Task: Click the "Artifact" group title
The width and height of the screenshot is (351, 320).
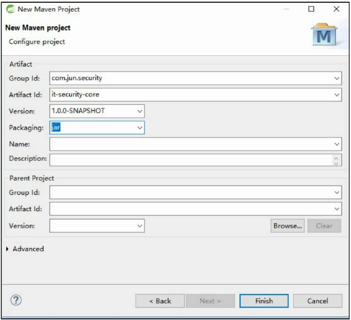Action: point(21,64)
